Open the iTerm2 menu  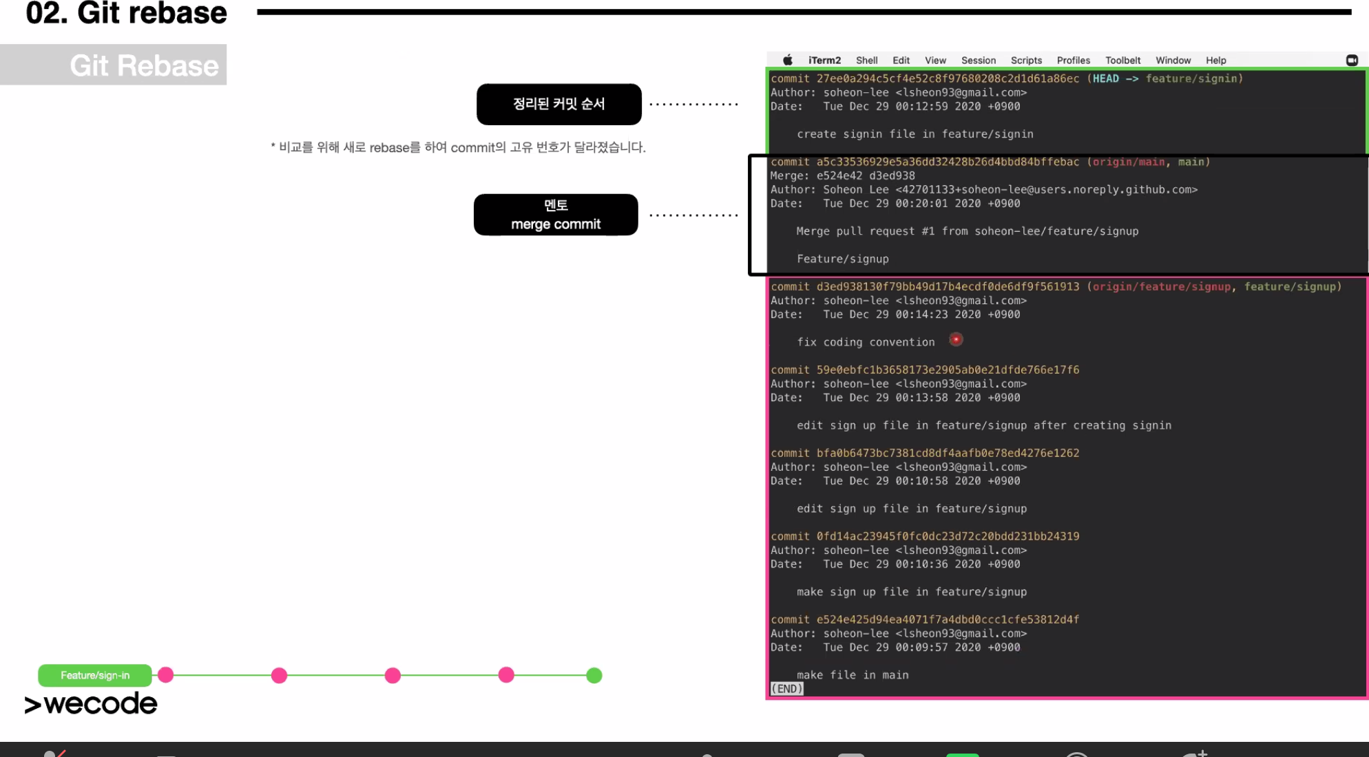click(x=824, y=61)
